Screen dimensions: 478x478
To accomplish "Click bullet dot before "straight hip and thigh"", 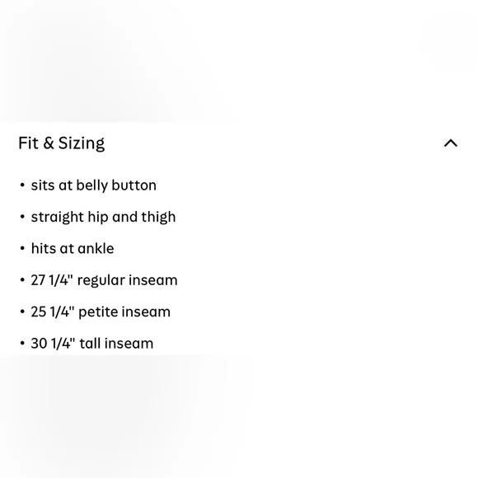I will coord(22,217).
